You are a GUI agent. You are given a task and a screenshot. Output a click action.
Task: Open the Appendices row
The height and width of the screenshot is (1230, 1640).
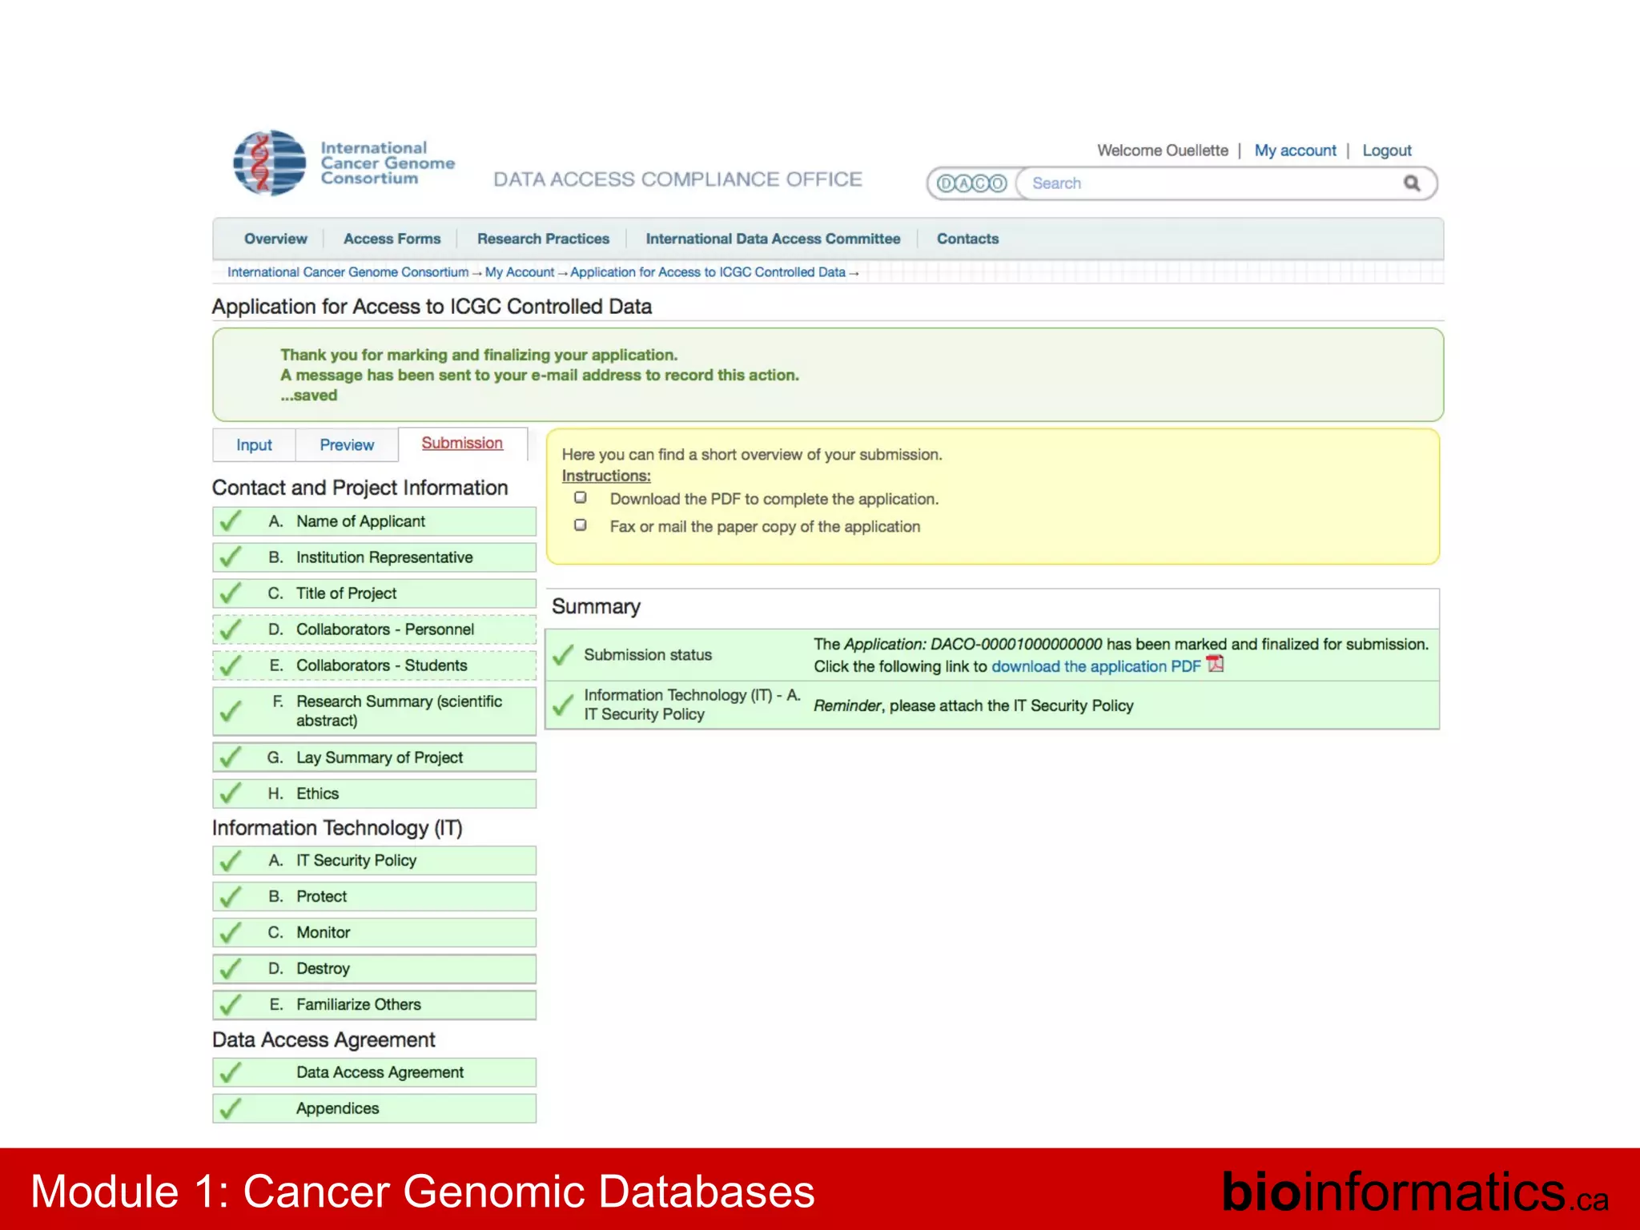(374, 1109)
